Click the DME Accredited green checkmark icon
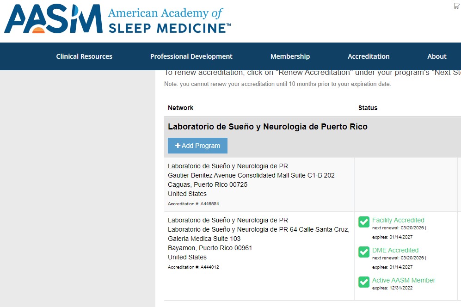This screenshot has width=461, height=307. click(364, 252)
